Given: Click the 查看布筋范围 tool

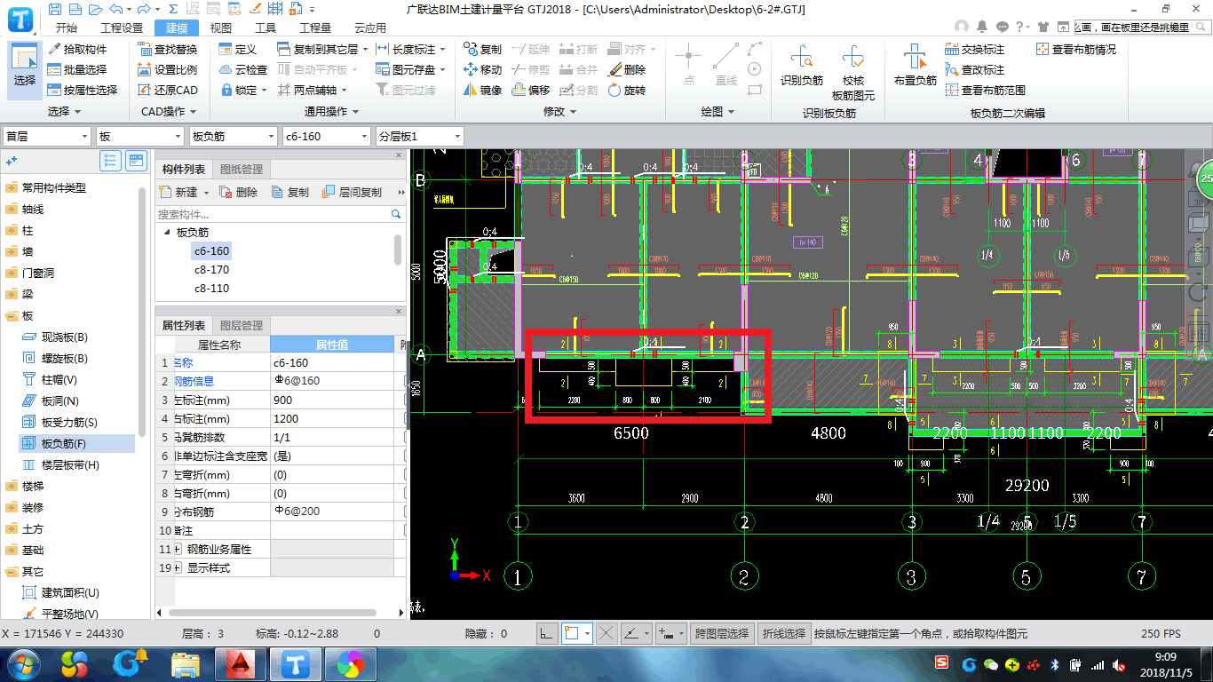Looking at the screenshot, I should click(x=986, y=90).
